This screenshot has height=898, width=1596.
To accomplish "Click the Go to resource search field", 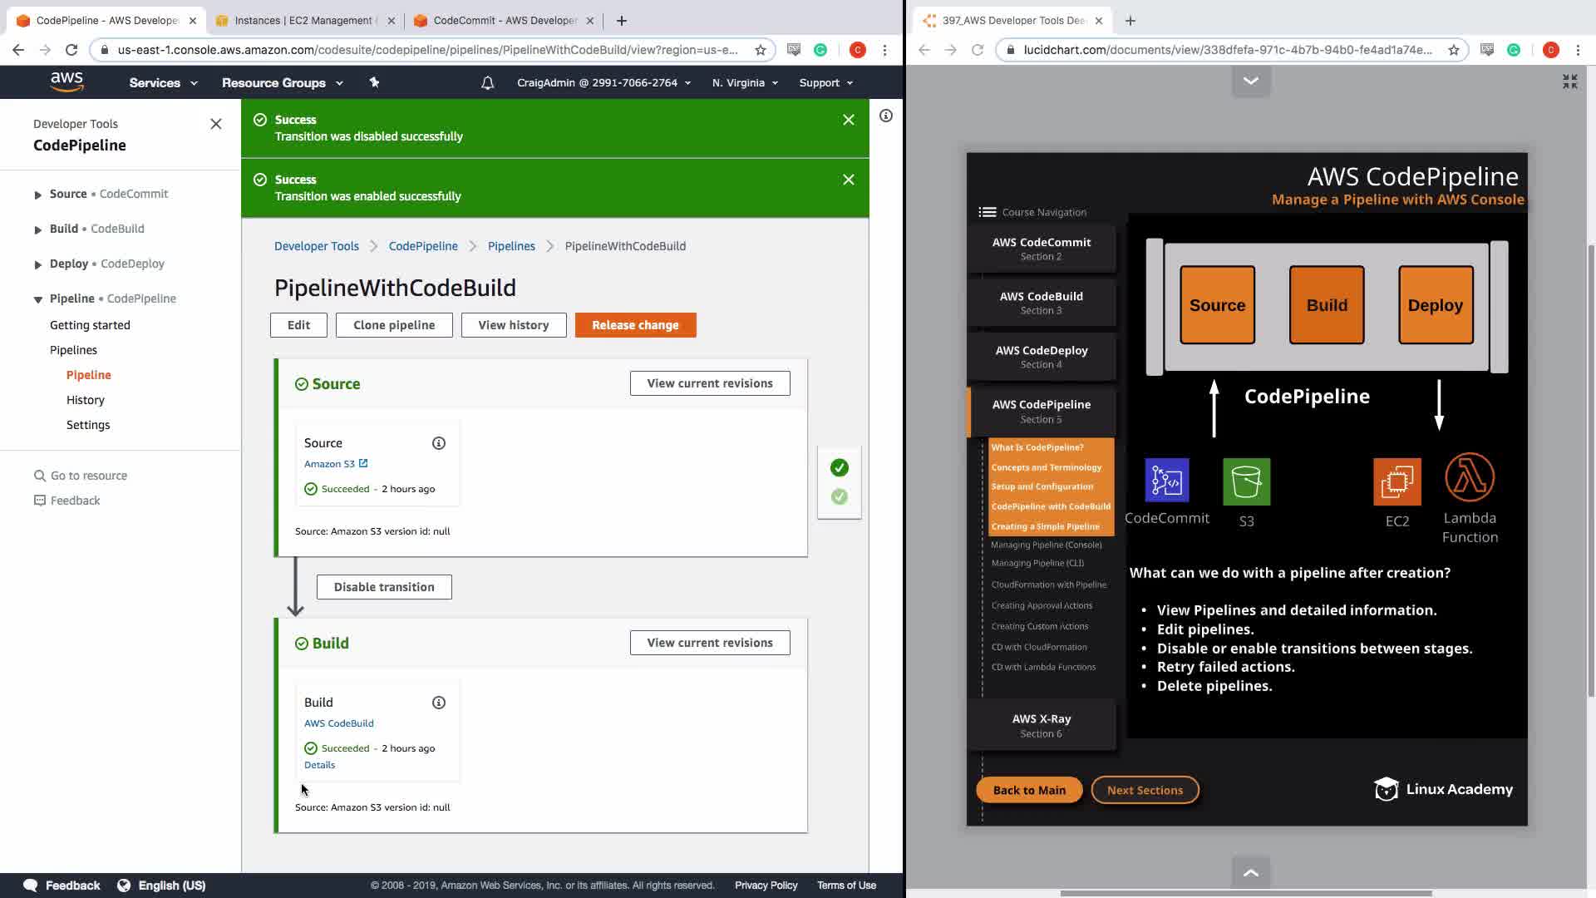I will [88, 476].
